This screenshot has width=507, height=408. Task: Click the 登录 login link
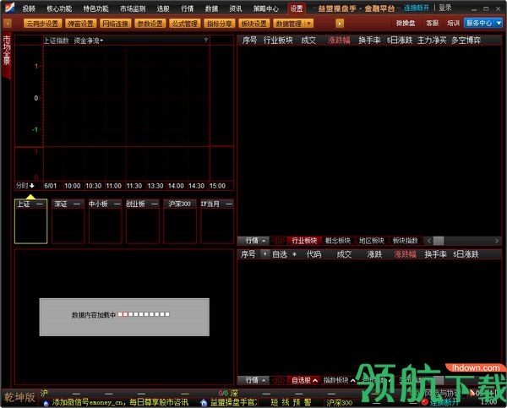tap(445, 8)
